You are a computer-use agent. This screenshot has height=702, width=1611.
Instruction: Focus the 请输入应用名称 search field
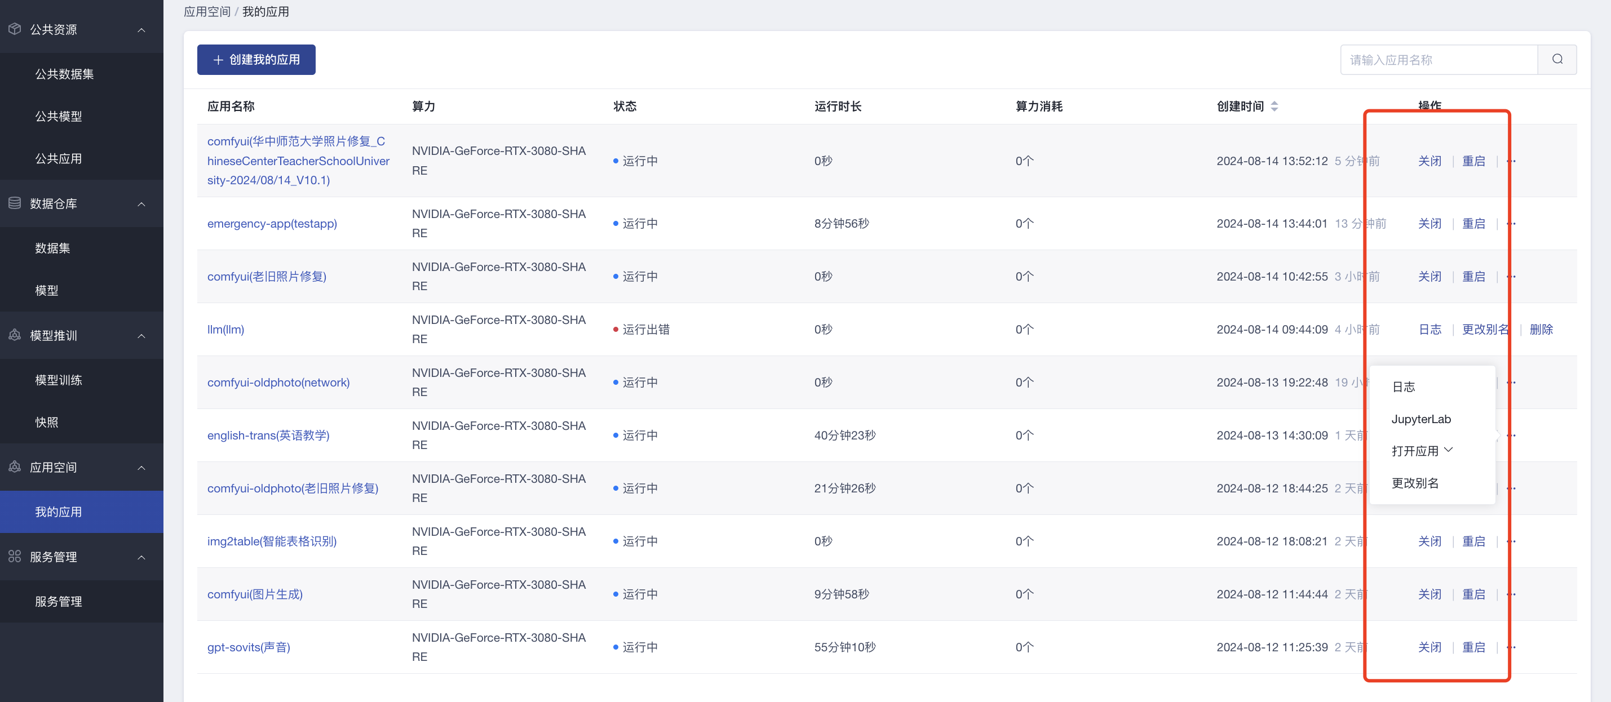[1439, 59]
